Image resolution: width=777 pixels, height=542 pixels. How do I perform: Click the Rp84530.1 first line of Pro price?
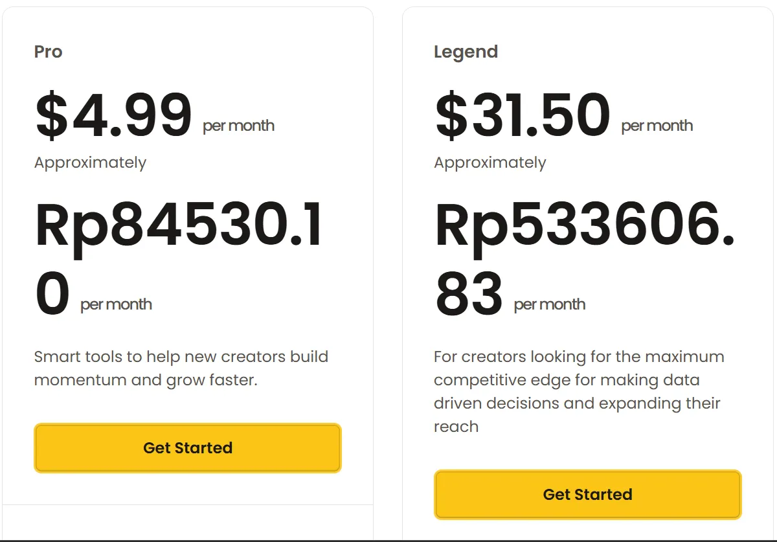[179, 227]
